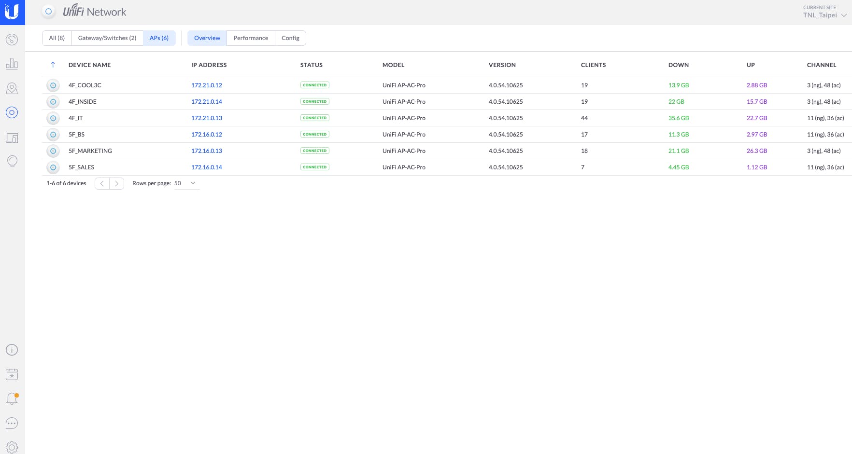
Task: Open the Events calendar icon
Action: [x=12, y=374]
